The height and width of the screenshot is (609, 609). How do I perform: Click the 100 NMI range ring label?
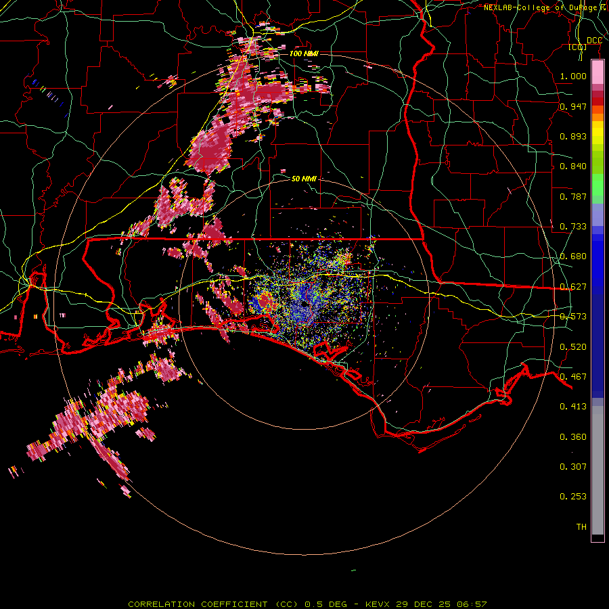point(304,53)
